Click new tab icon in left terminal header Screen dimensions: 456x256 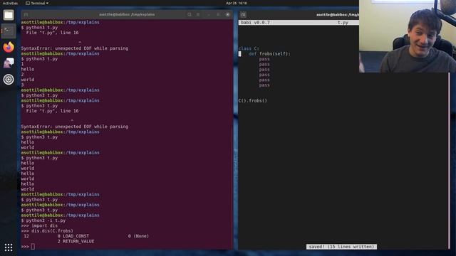tap(26, 14)
